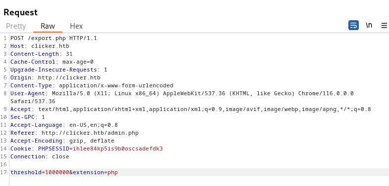Click line number 17 in gutter
Viewport: 389px width, 186px height.
tap(3, 172)
